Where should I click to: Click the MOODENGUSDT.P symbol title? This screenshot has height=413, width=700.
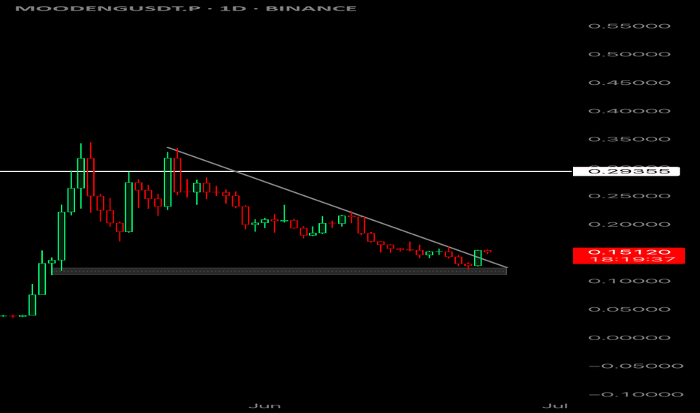click(108, 8)
